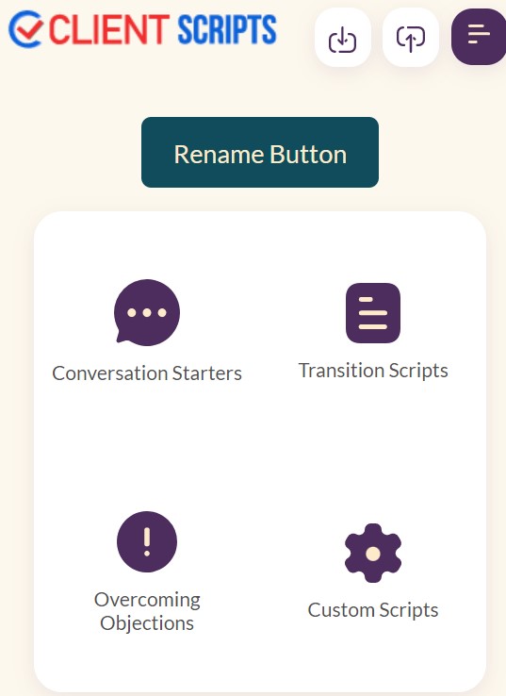Click the cloud upload icon in the header
Viewport: 506px width, 696px height.
[410, 38]
